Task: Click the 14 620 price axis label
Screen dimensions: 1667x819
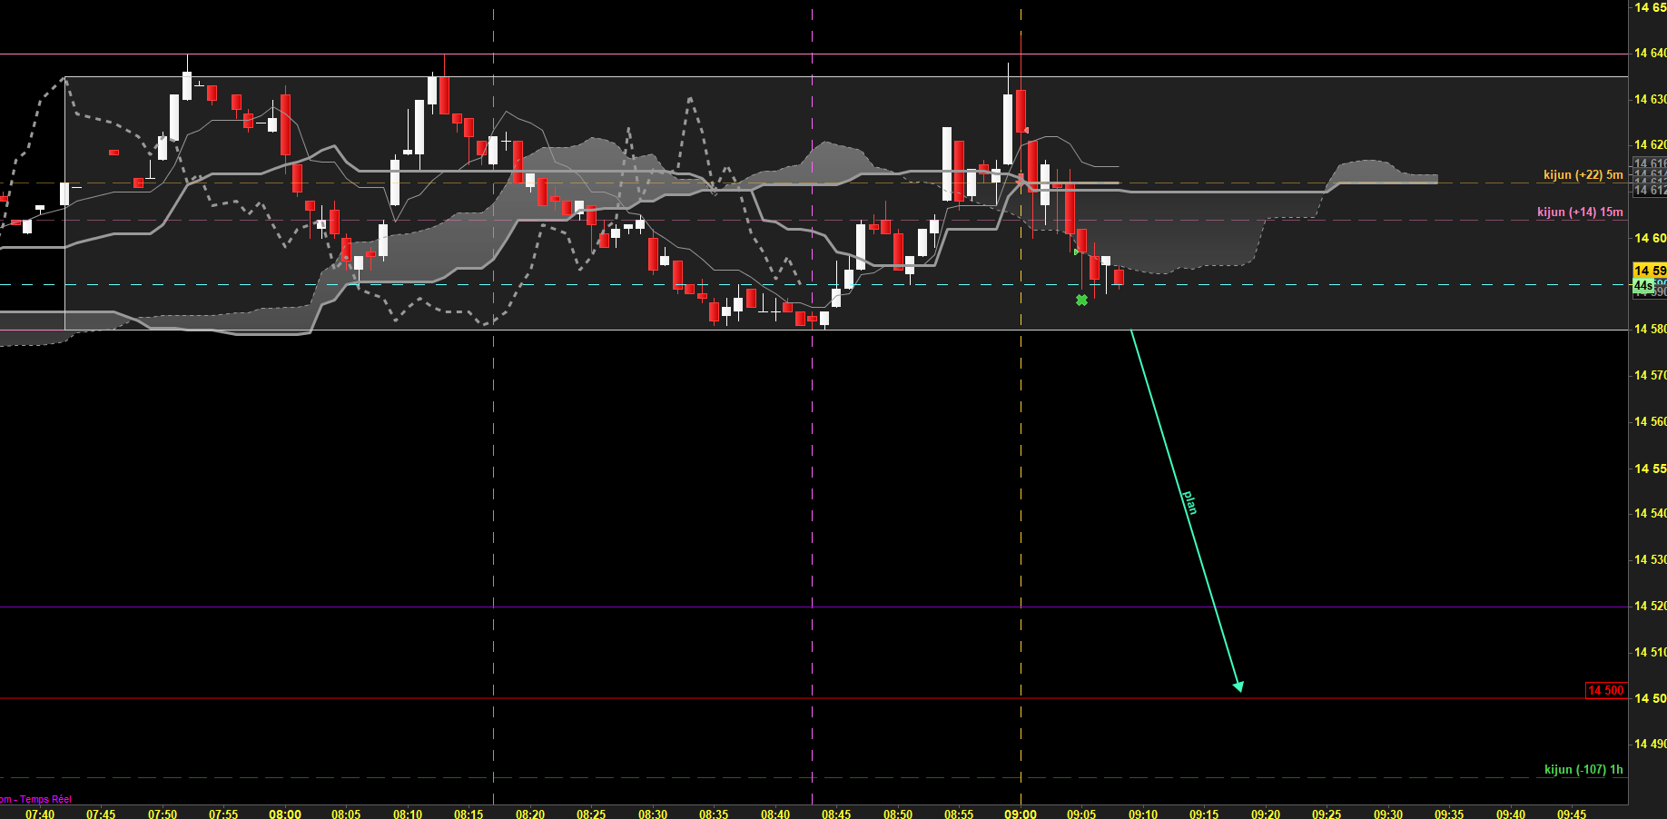Action: pyautogui.click(x=1651, y=144)
